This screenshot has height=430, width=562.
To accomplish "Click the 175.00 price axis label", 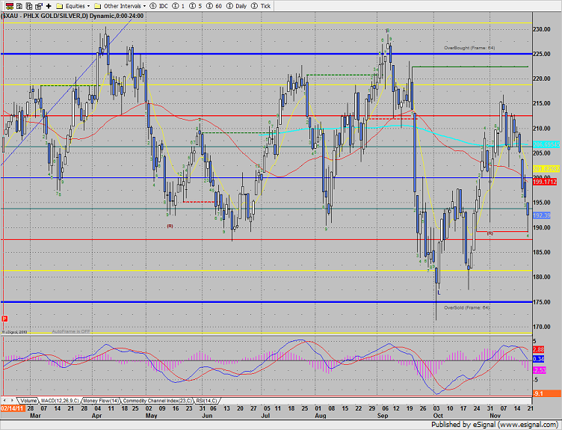I will click(542, 302).
